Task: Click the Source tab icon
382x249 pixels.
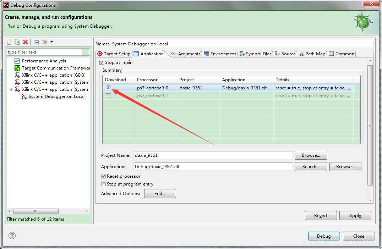Action: tap(277, 54)
